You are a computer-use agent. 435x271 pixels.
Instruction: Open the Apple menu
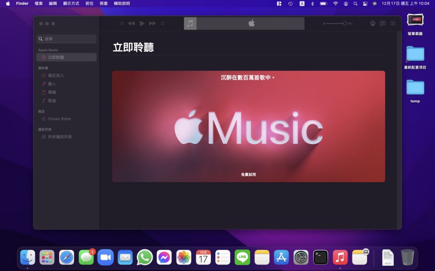pyautogui.click(x=8, y=3)
